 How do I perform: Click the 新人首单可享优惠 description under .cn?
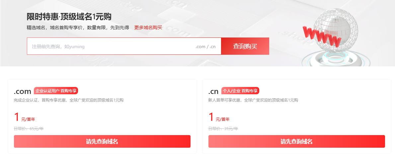pyautogui.click(x=253, y=100)
